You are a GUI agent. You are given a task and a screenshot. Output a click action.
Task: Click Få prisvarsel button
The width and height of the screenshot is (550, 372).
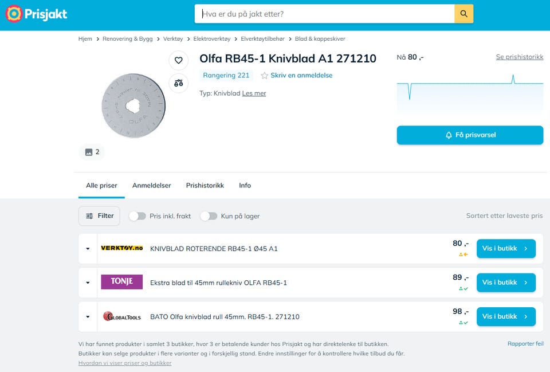tap(470, 135)
